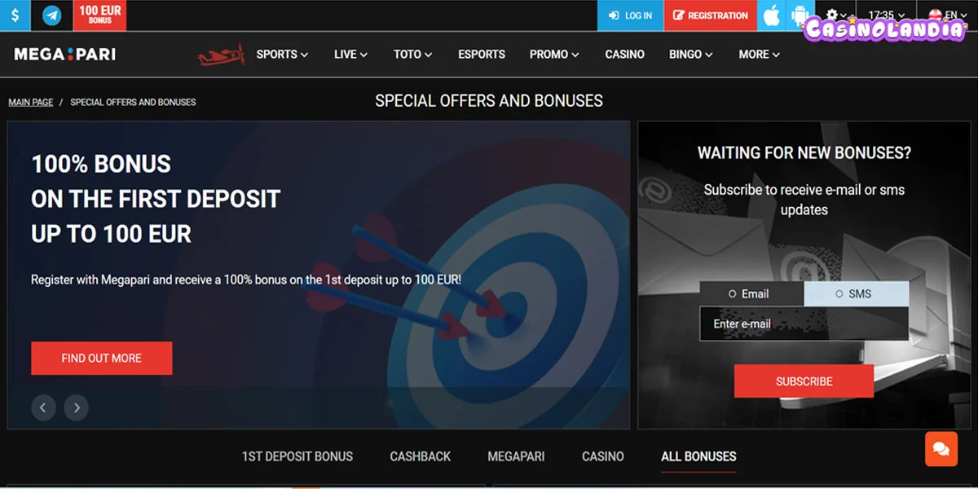This screenshot has height=489, width=978.
Task: Expand the settings gear dropdown
Action: point(835,15)
